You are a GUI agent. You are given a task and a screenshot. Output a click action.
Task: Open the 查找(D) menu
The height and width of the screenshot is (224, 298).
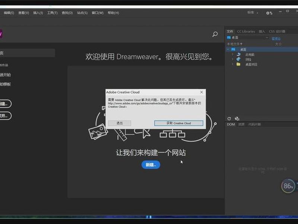pos(67,13)
